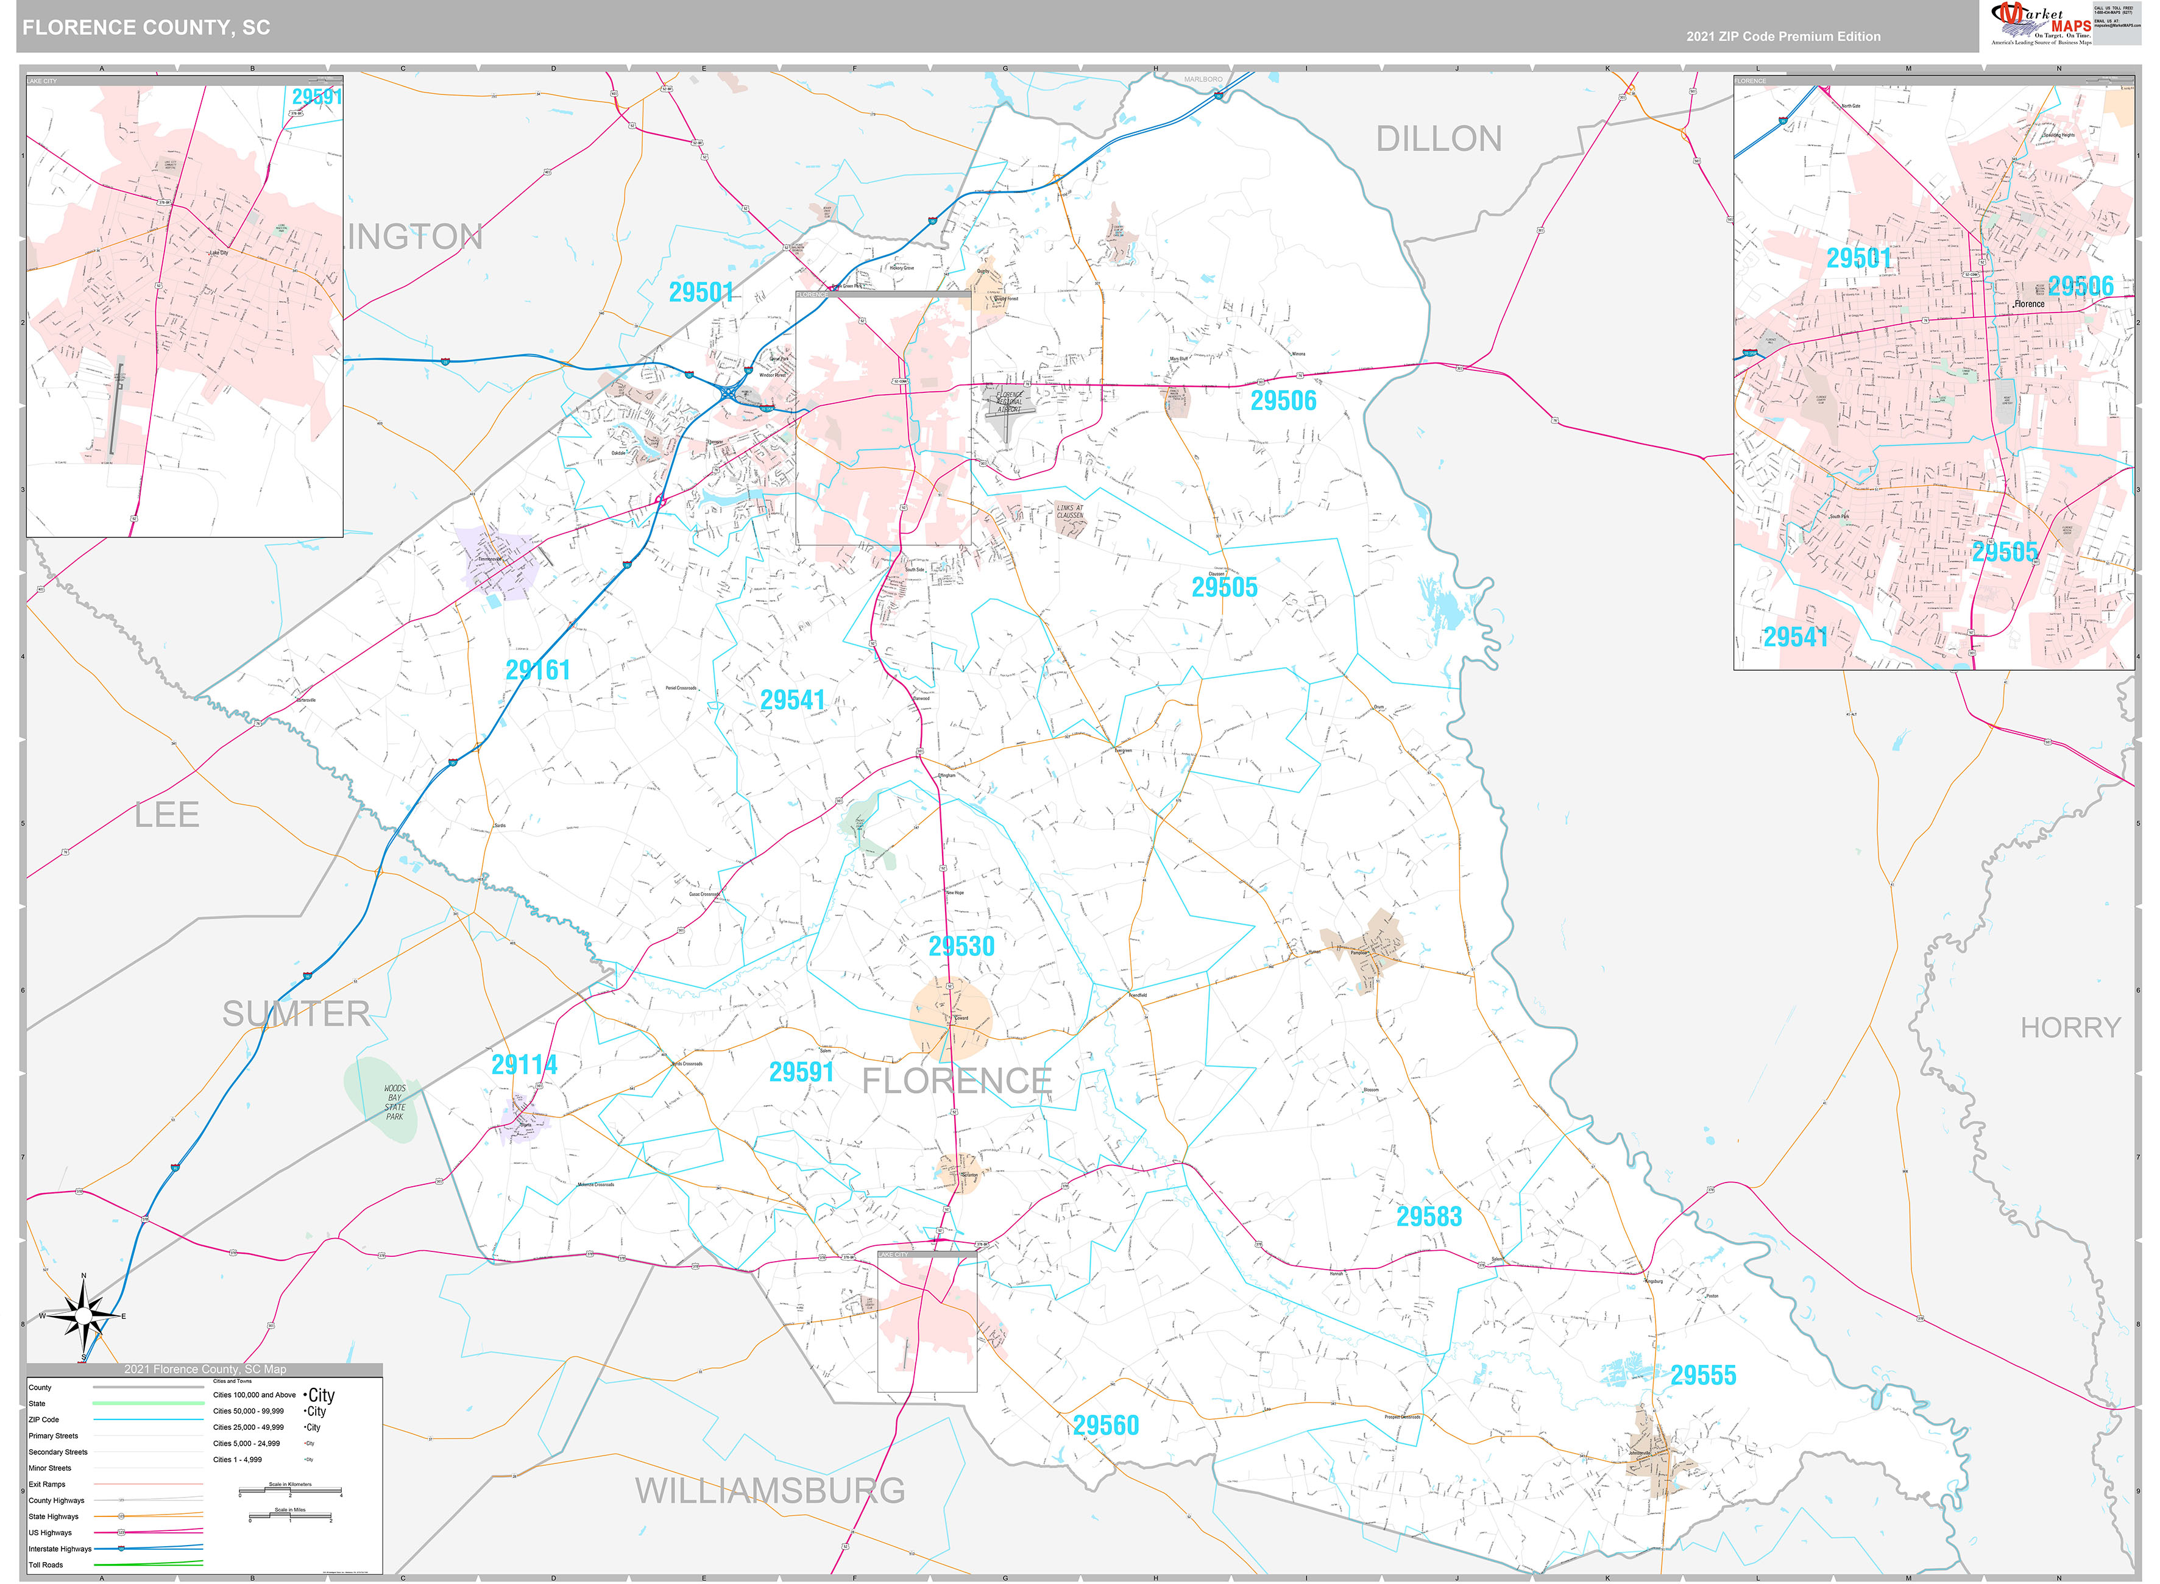
Task: Click 29541 label in the Florence inset
Action: point(1796,637)
